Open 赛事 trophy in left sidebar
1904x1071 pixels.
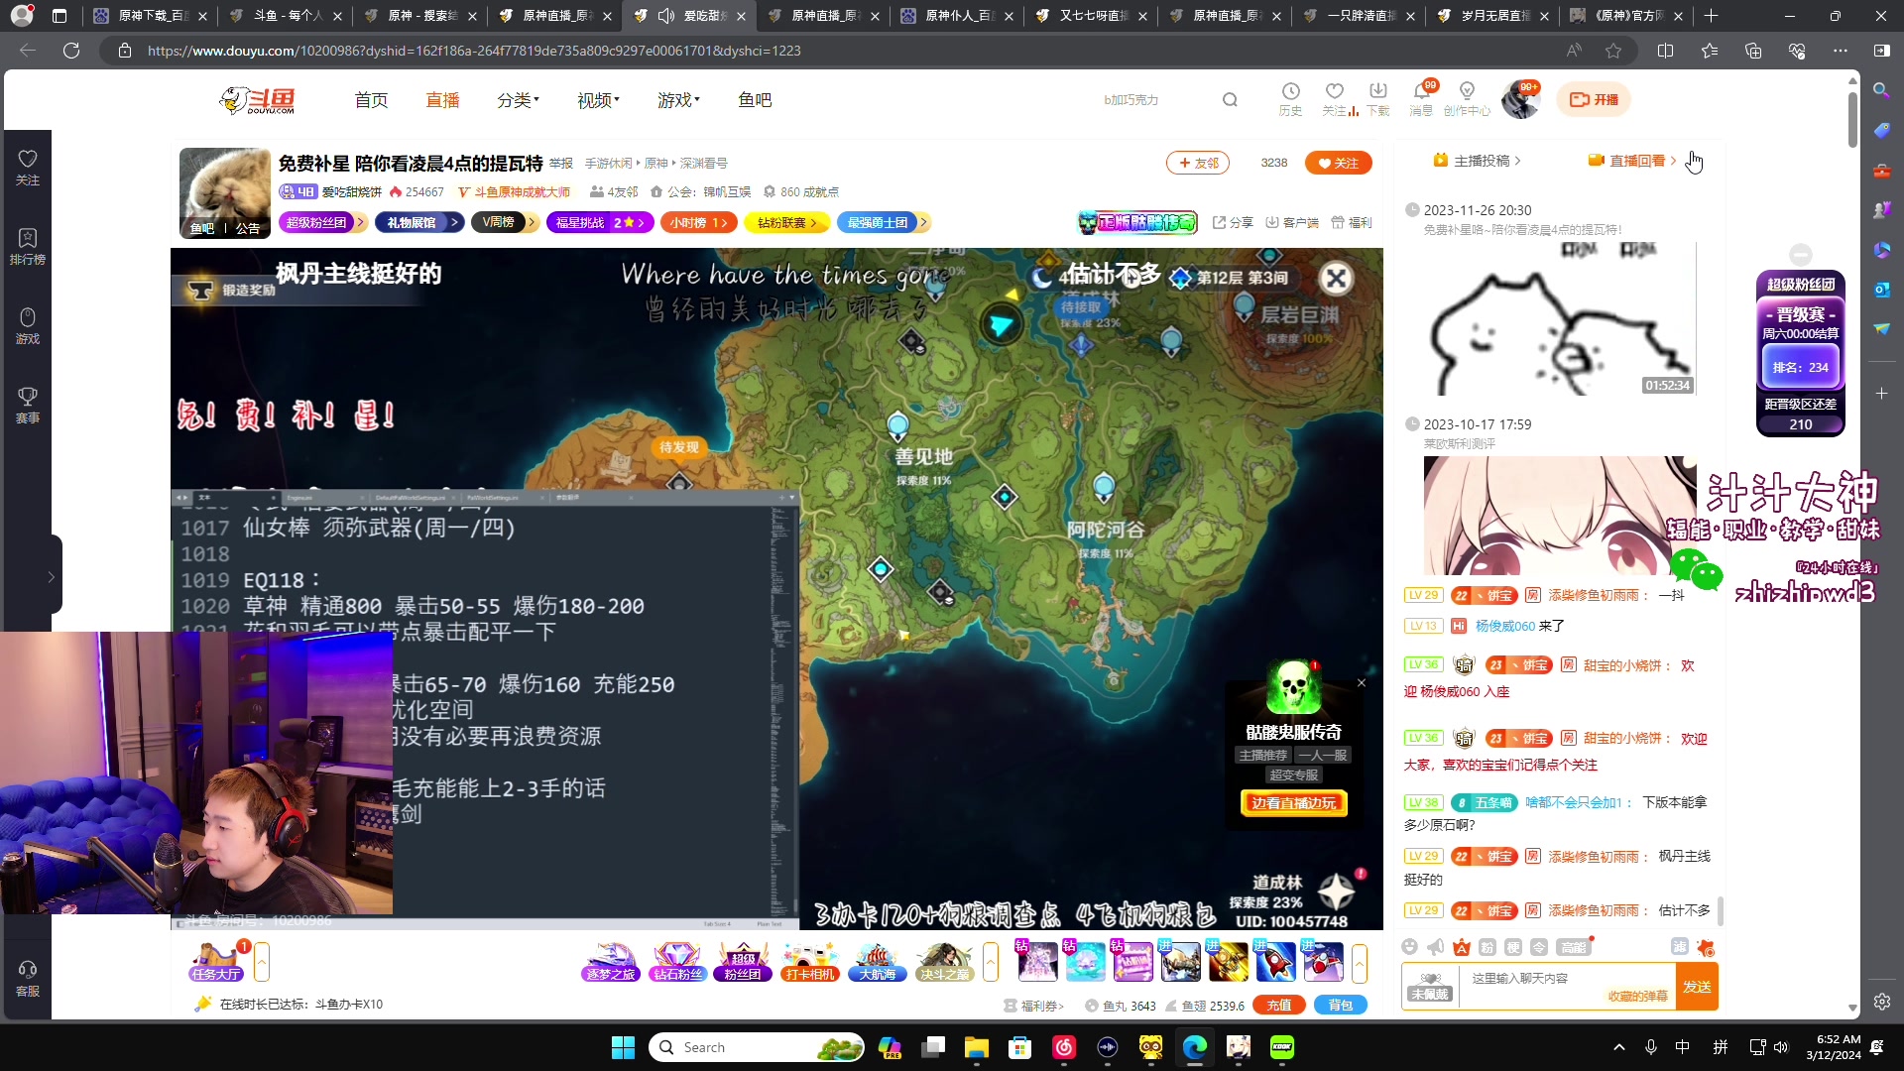click(27, 405)
